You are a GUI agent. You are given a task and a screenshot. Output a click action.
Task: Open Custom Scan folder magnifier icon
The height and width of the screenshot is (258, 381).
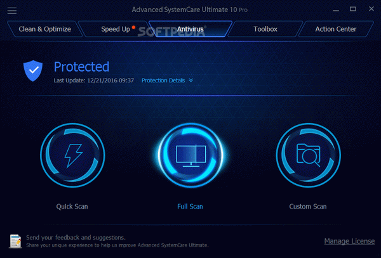click(x=309, y=155)
